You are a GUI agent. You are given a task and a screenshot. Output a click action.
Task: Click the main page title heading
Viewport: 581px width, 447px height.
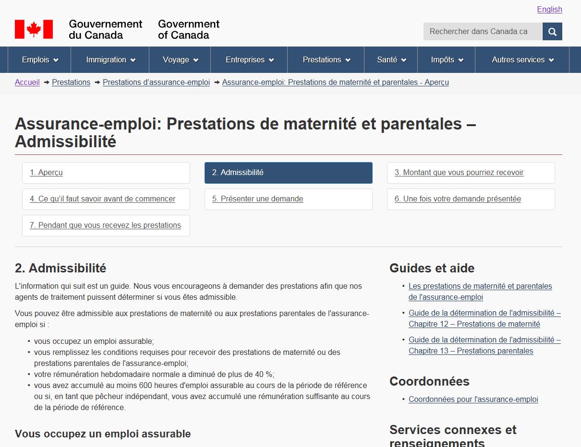pos(245,133)
